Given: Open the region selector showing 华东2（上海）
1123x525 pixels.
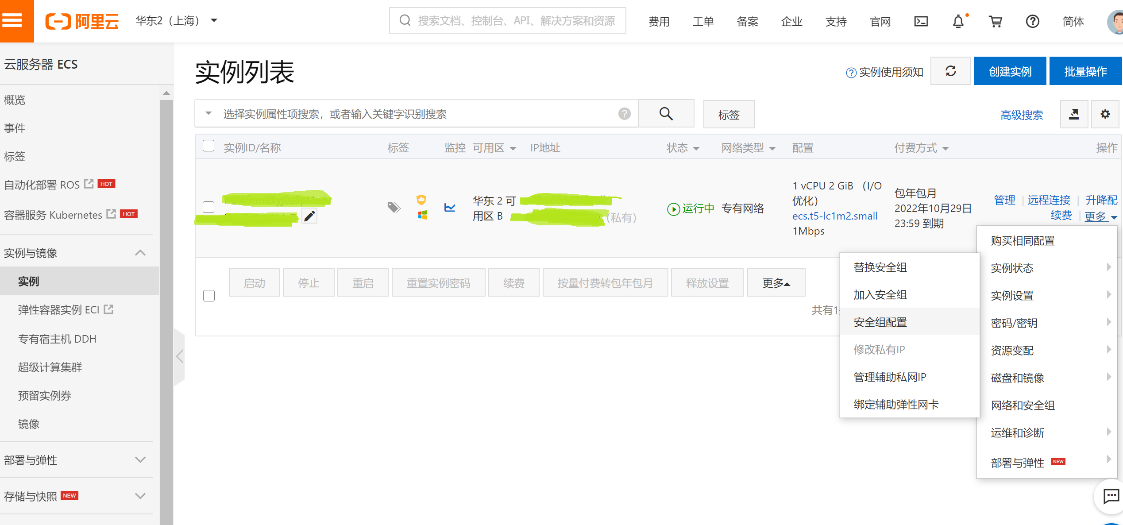Looking at the screenshot, I should pyautogui.click(x=175, y=21).
